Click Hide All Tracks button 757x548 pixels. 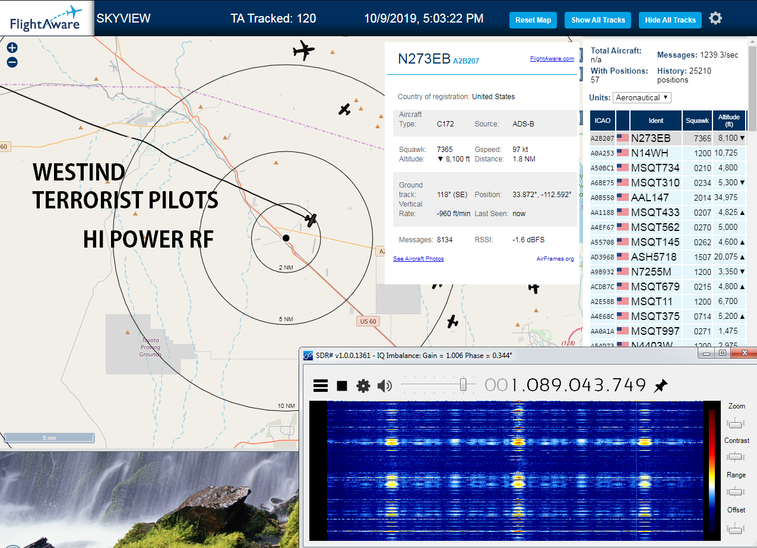point(670,20)
